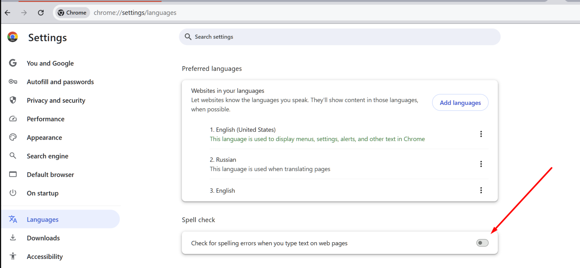Click the Preferred languages heading

212,69
